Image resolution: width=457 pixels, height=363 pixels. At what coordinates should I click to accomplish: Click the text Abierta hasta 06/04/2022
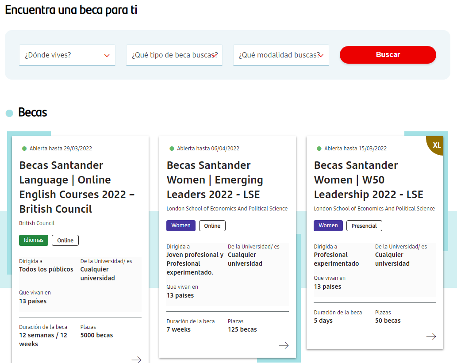pyautogui.click(x=208, y=148)
